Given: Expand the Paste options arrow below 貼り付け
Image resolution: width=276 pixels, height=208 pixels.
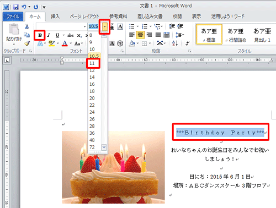Looking at the screenshot, I should point(14,45).
